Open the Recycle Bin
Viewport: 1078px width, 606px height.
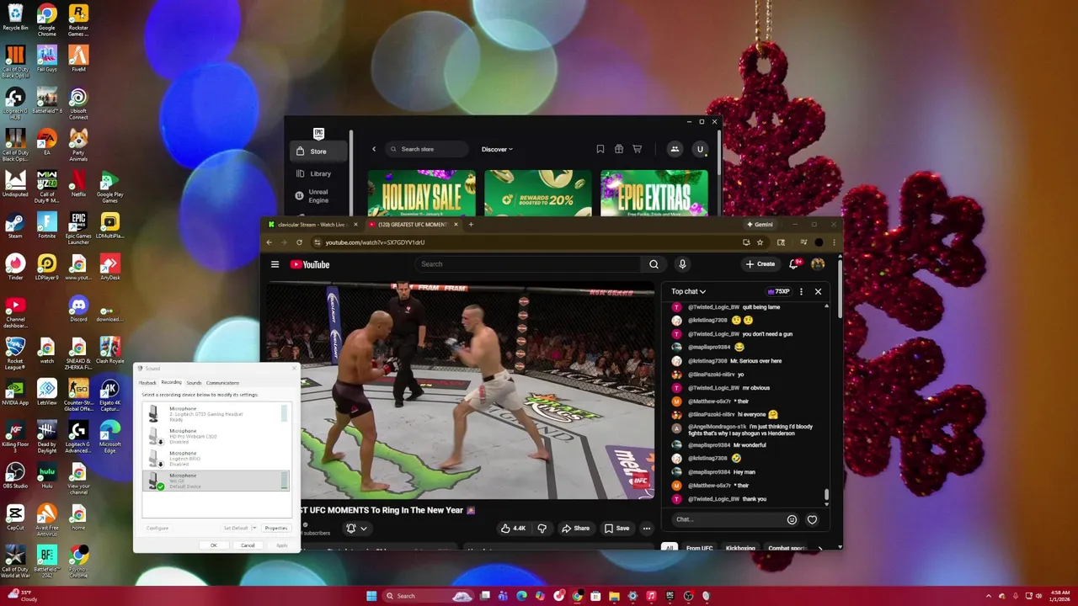(x=15, y=18)
